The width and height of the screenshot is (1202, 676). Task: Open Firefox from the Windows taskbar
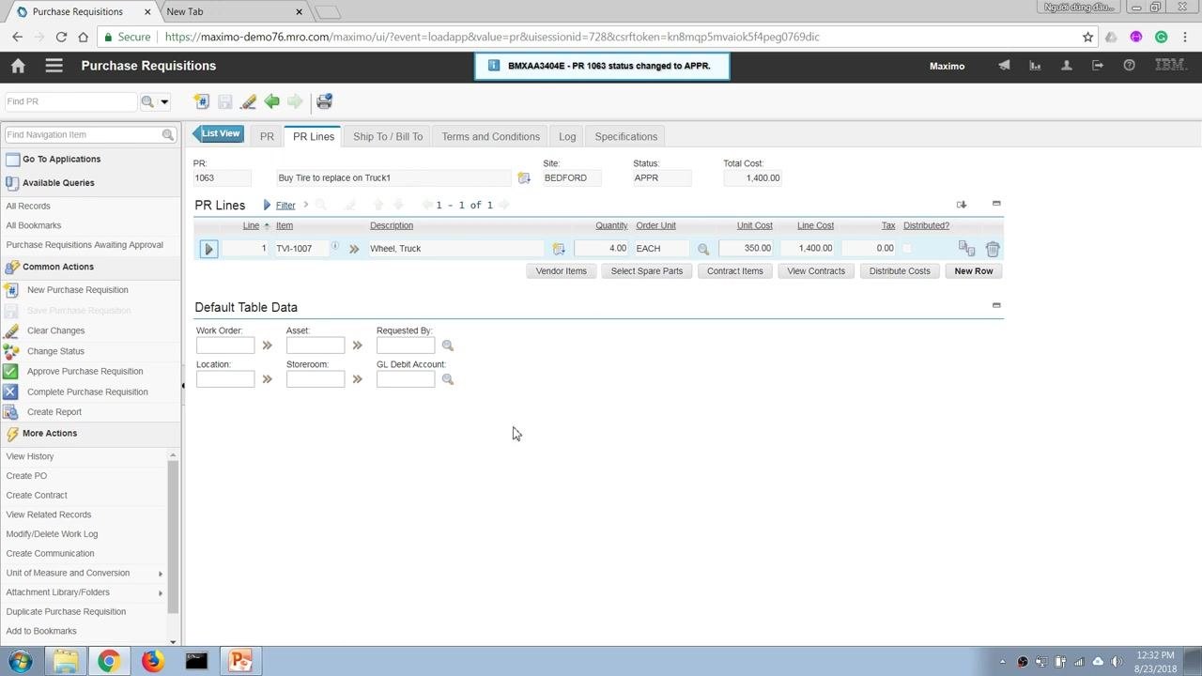tap(152, 661)
